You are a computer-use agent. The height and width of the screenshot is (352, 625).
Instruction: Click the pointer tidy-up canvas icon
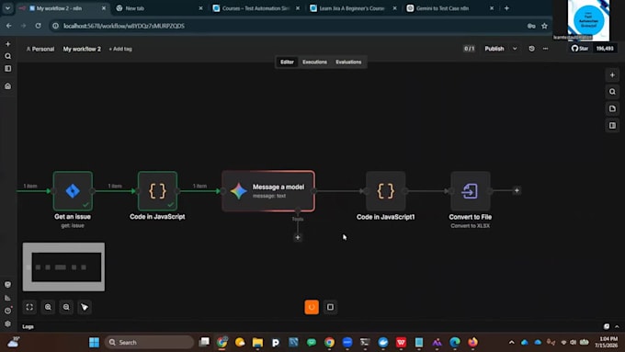tap(85, 307)
